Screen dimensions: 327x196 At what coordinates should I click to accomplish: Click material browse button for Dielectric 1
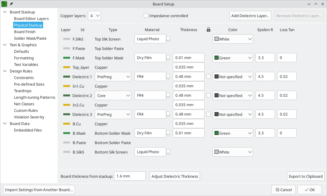168,77
